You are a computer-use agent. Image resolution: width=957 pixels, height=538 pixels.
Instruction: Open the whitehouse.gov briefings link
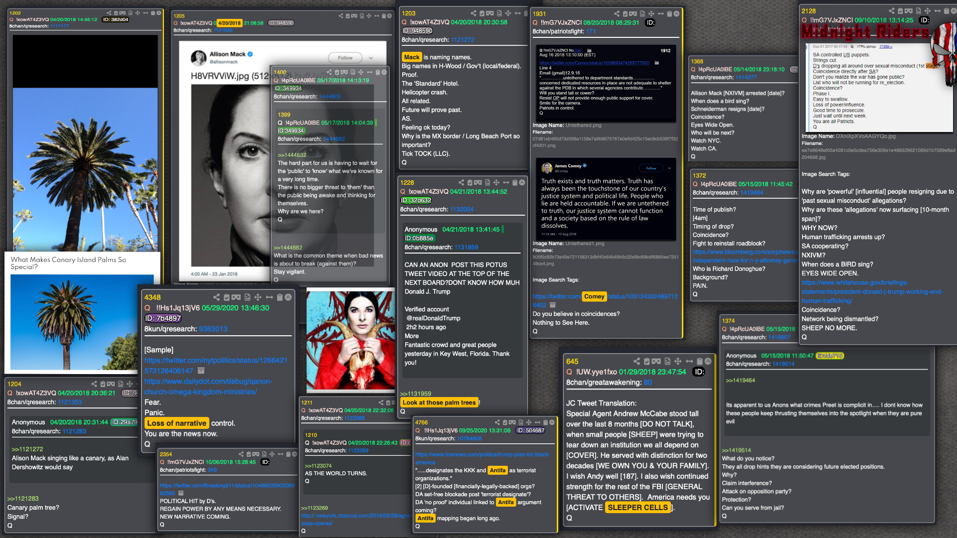(x=872, y=291)
